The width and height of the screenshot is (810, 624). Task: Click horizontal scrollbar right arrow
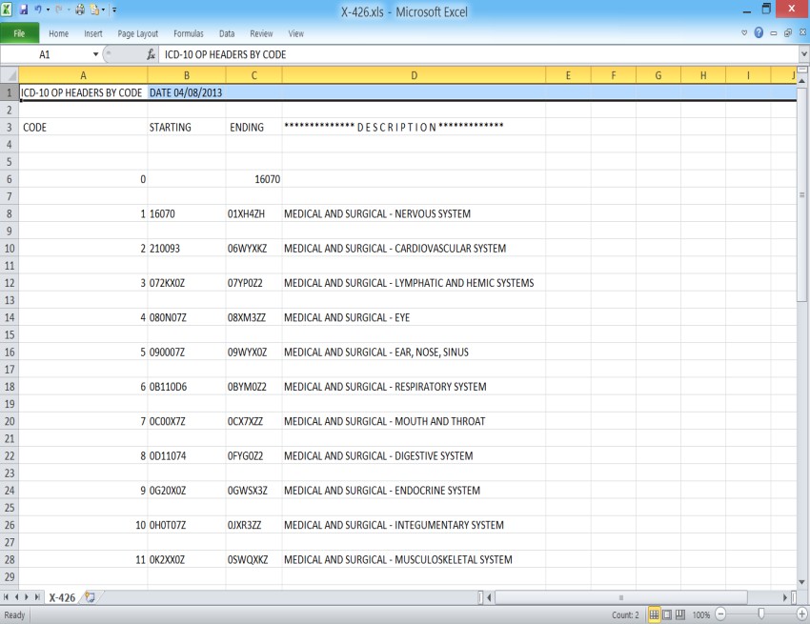[784, 597]
